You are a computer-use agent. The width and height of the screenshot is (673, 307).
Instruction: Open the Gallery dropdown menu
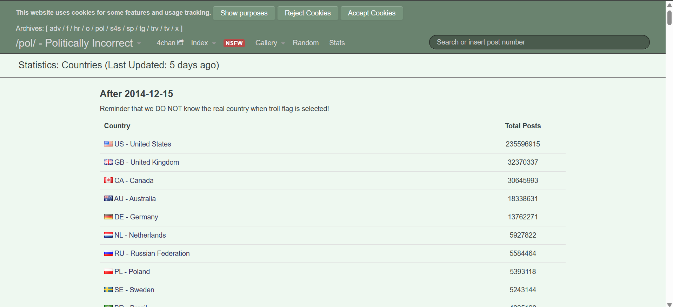pyautogui.click(x=270, y=43)
